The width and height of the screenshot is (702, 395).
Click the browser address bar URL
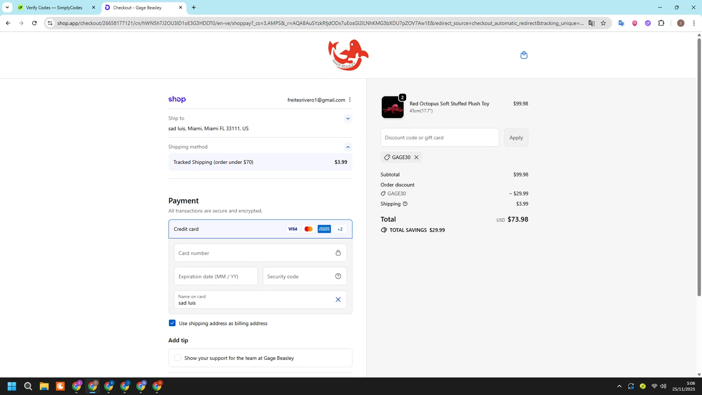click(x=320, y=23)
